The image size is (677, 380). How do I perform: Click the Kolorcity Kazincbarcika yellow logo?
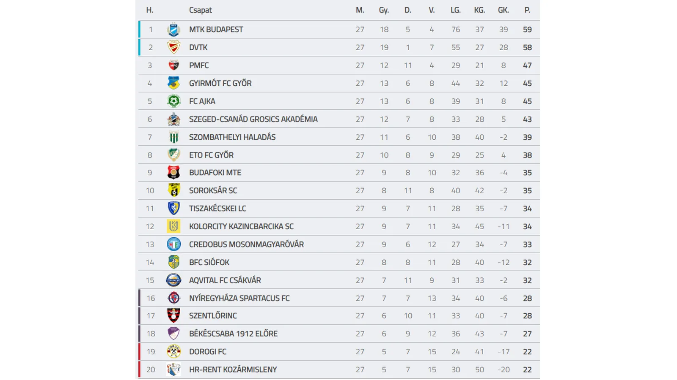click(x=173, y=226)
